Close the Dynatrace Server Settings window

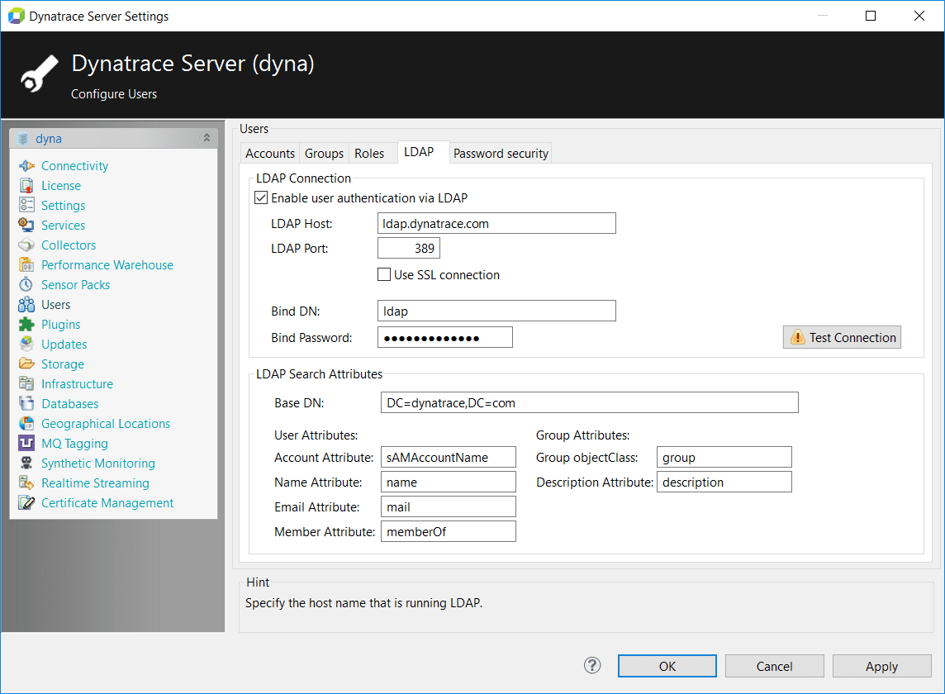tap(919, 16)
